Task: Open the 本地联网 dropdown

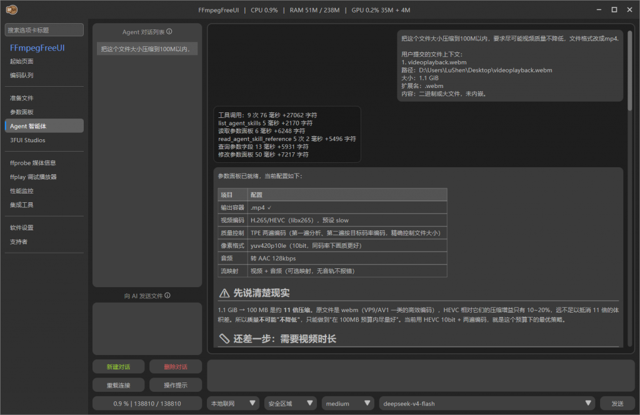Action: [x=233, y=404]
